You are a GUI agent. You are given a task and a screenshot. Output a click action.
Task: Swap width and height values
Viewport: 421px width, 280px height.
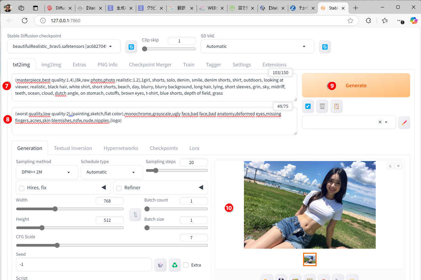click(135, 215)
